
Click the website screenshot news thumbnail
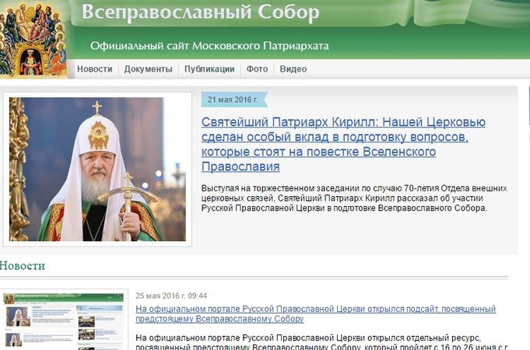coord(64,321)
